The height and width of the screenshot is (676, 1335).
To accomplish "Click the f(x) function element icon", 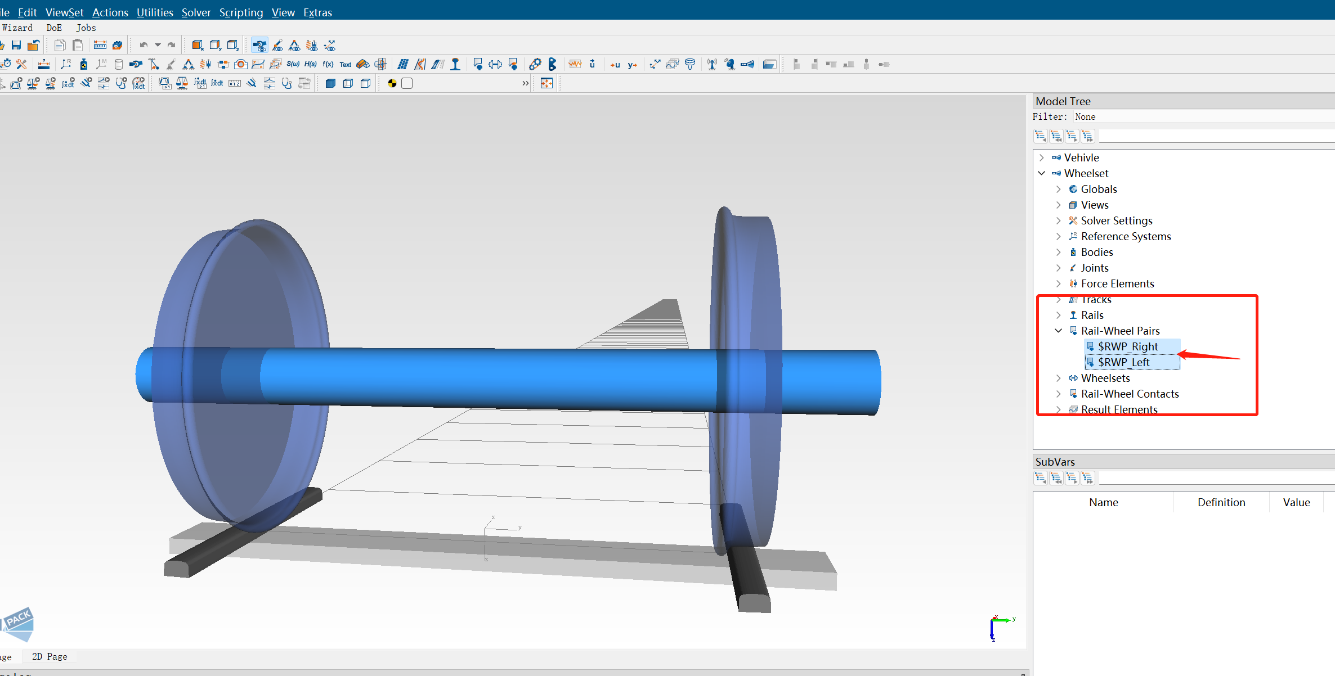I will tap(328, 64).
